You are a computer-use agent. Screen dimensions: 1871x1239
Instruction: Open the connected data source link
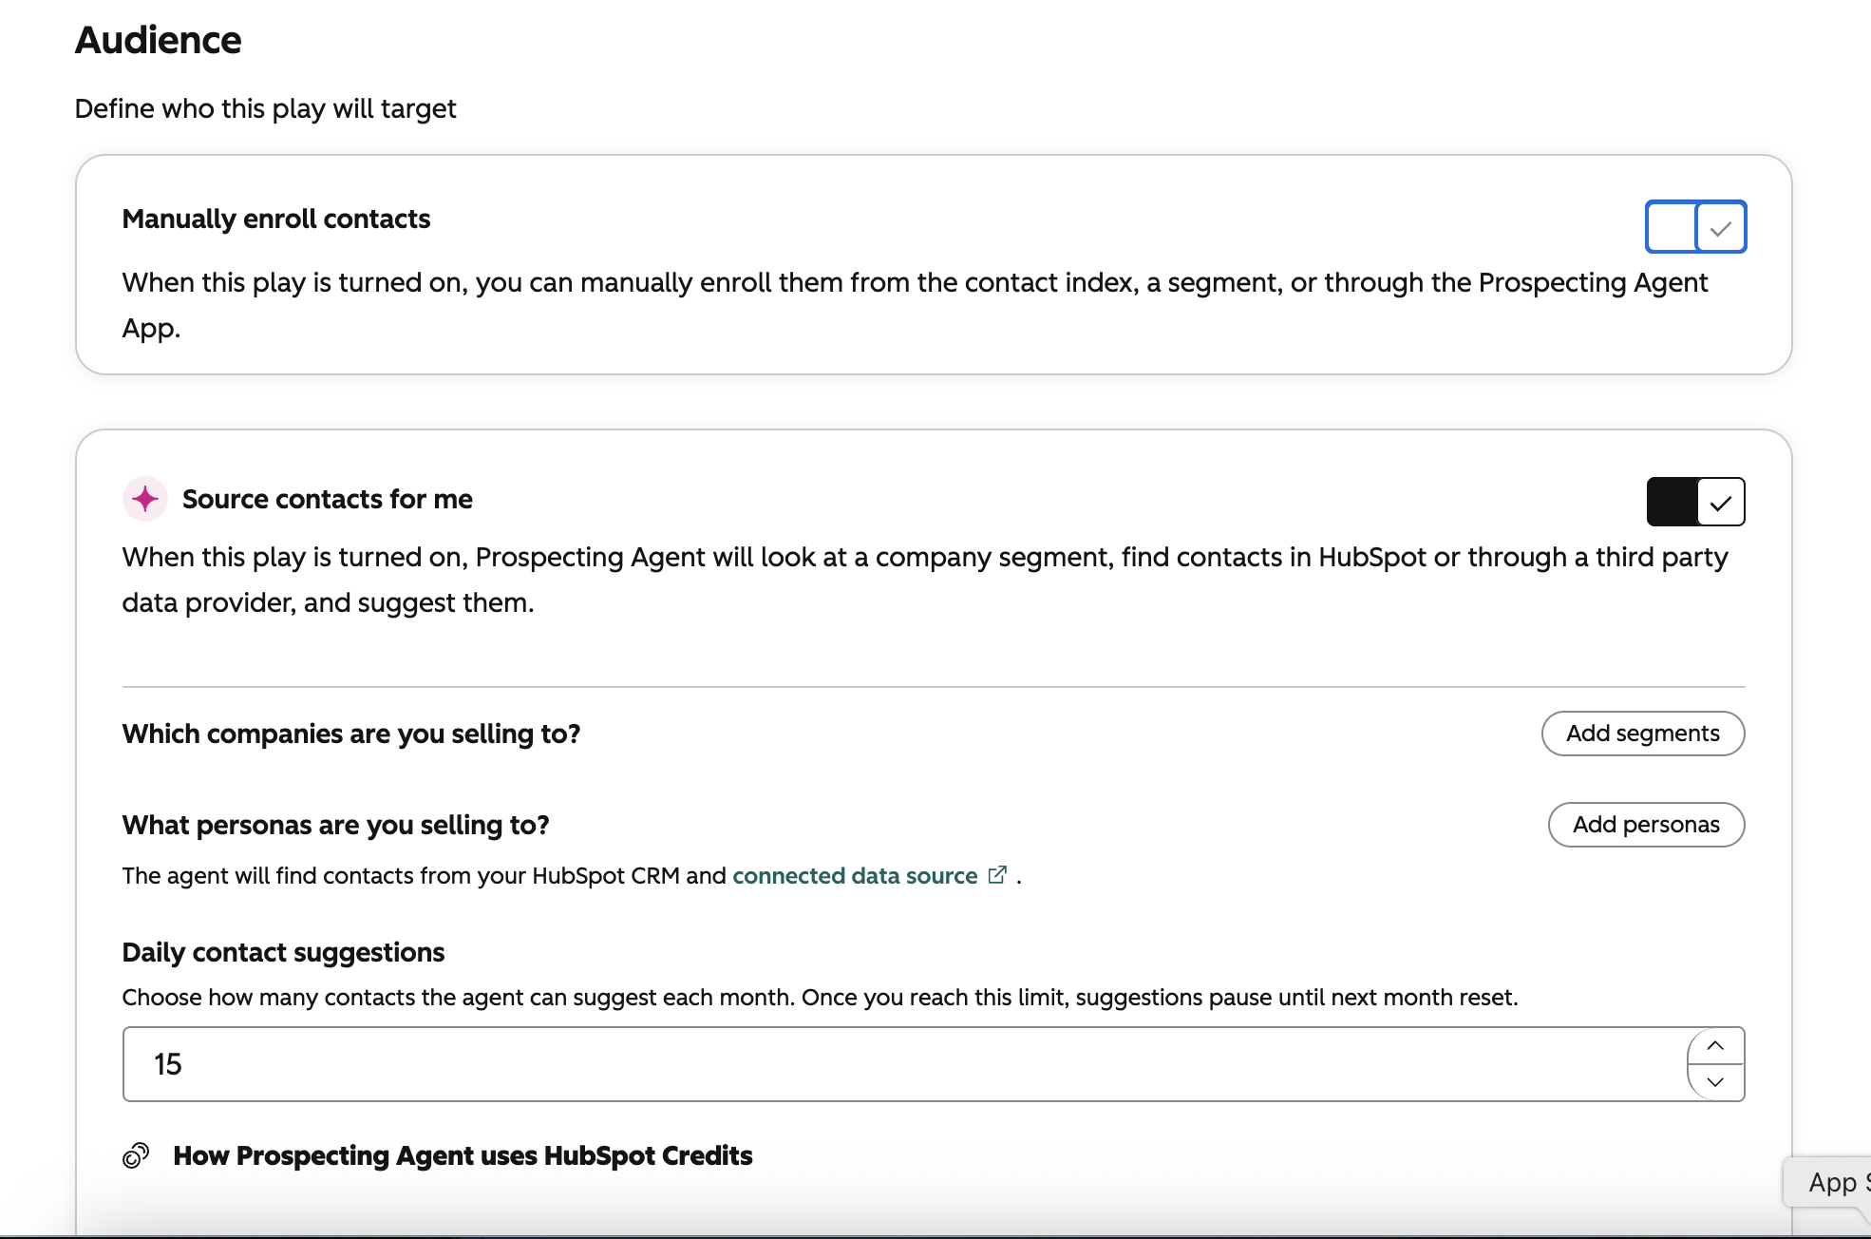click(x=855, y=876)
